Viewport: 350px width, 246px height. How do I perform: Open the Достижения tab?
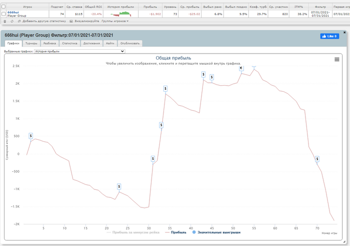[x=91, y=44]
